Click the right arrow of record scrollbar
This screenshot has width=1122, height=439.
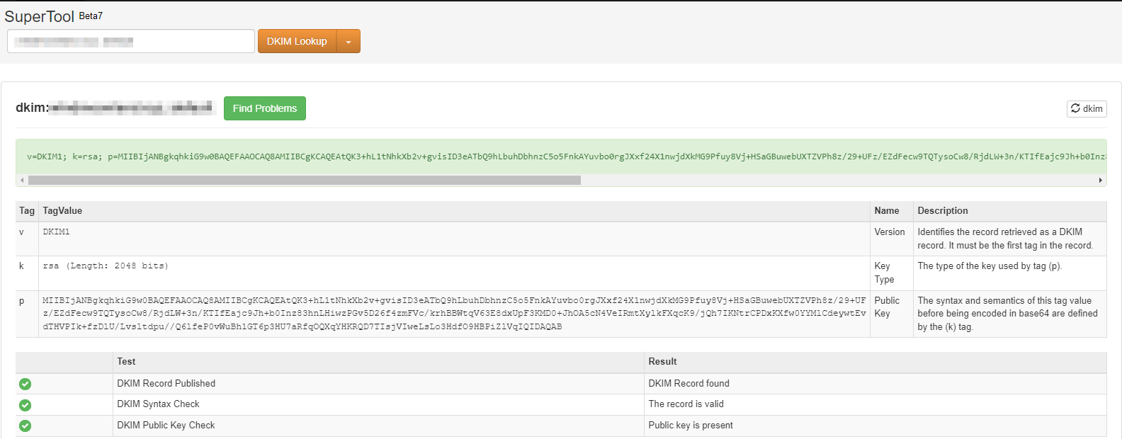(x=1100, y=181)
